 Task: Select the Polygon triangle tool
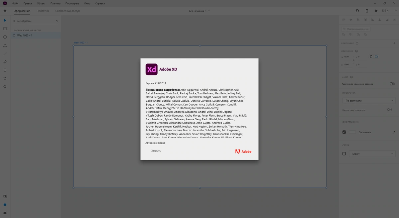pyautogui.click(x=5, y=45)
